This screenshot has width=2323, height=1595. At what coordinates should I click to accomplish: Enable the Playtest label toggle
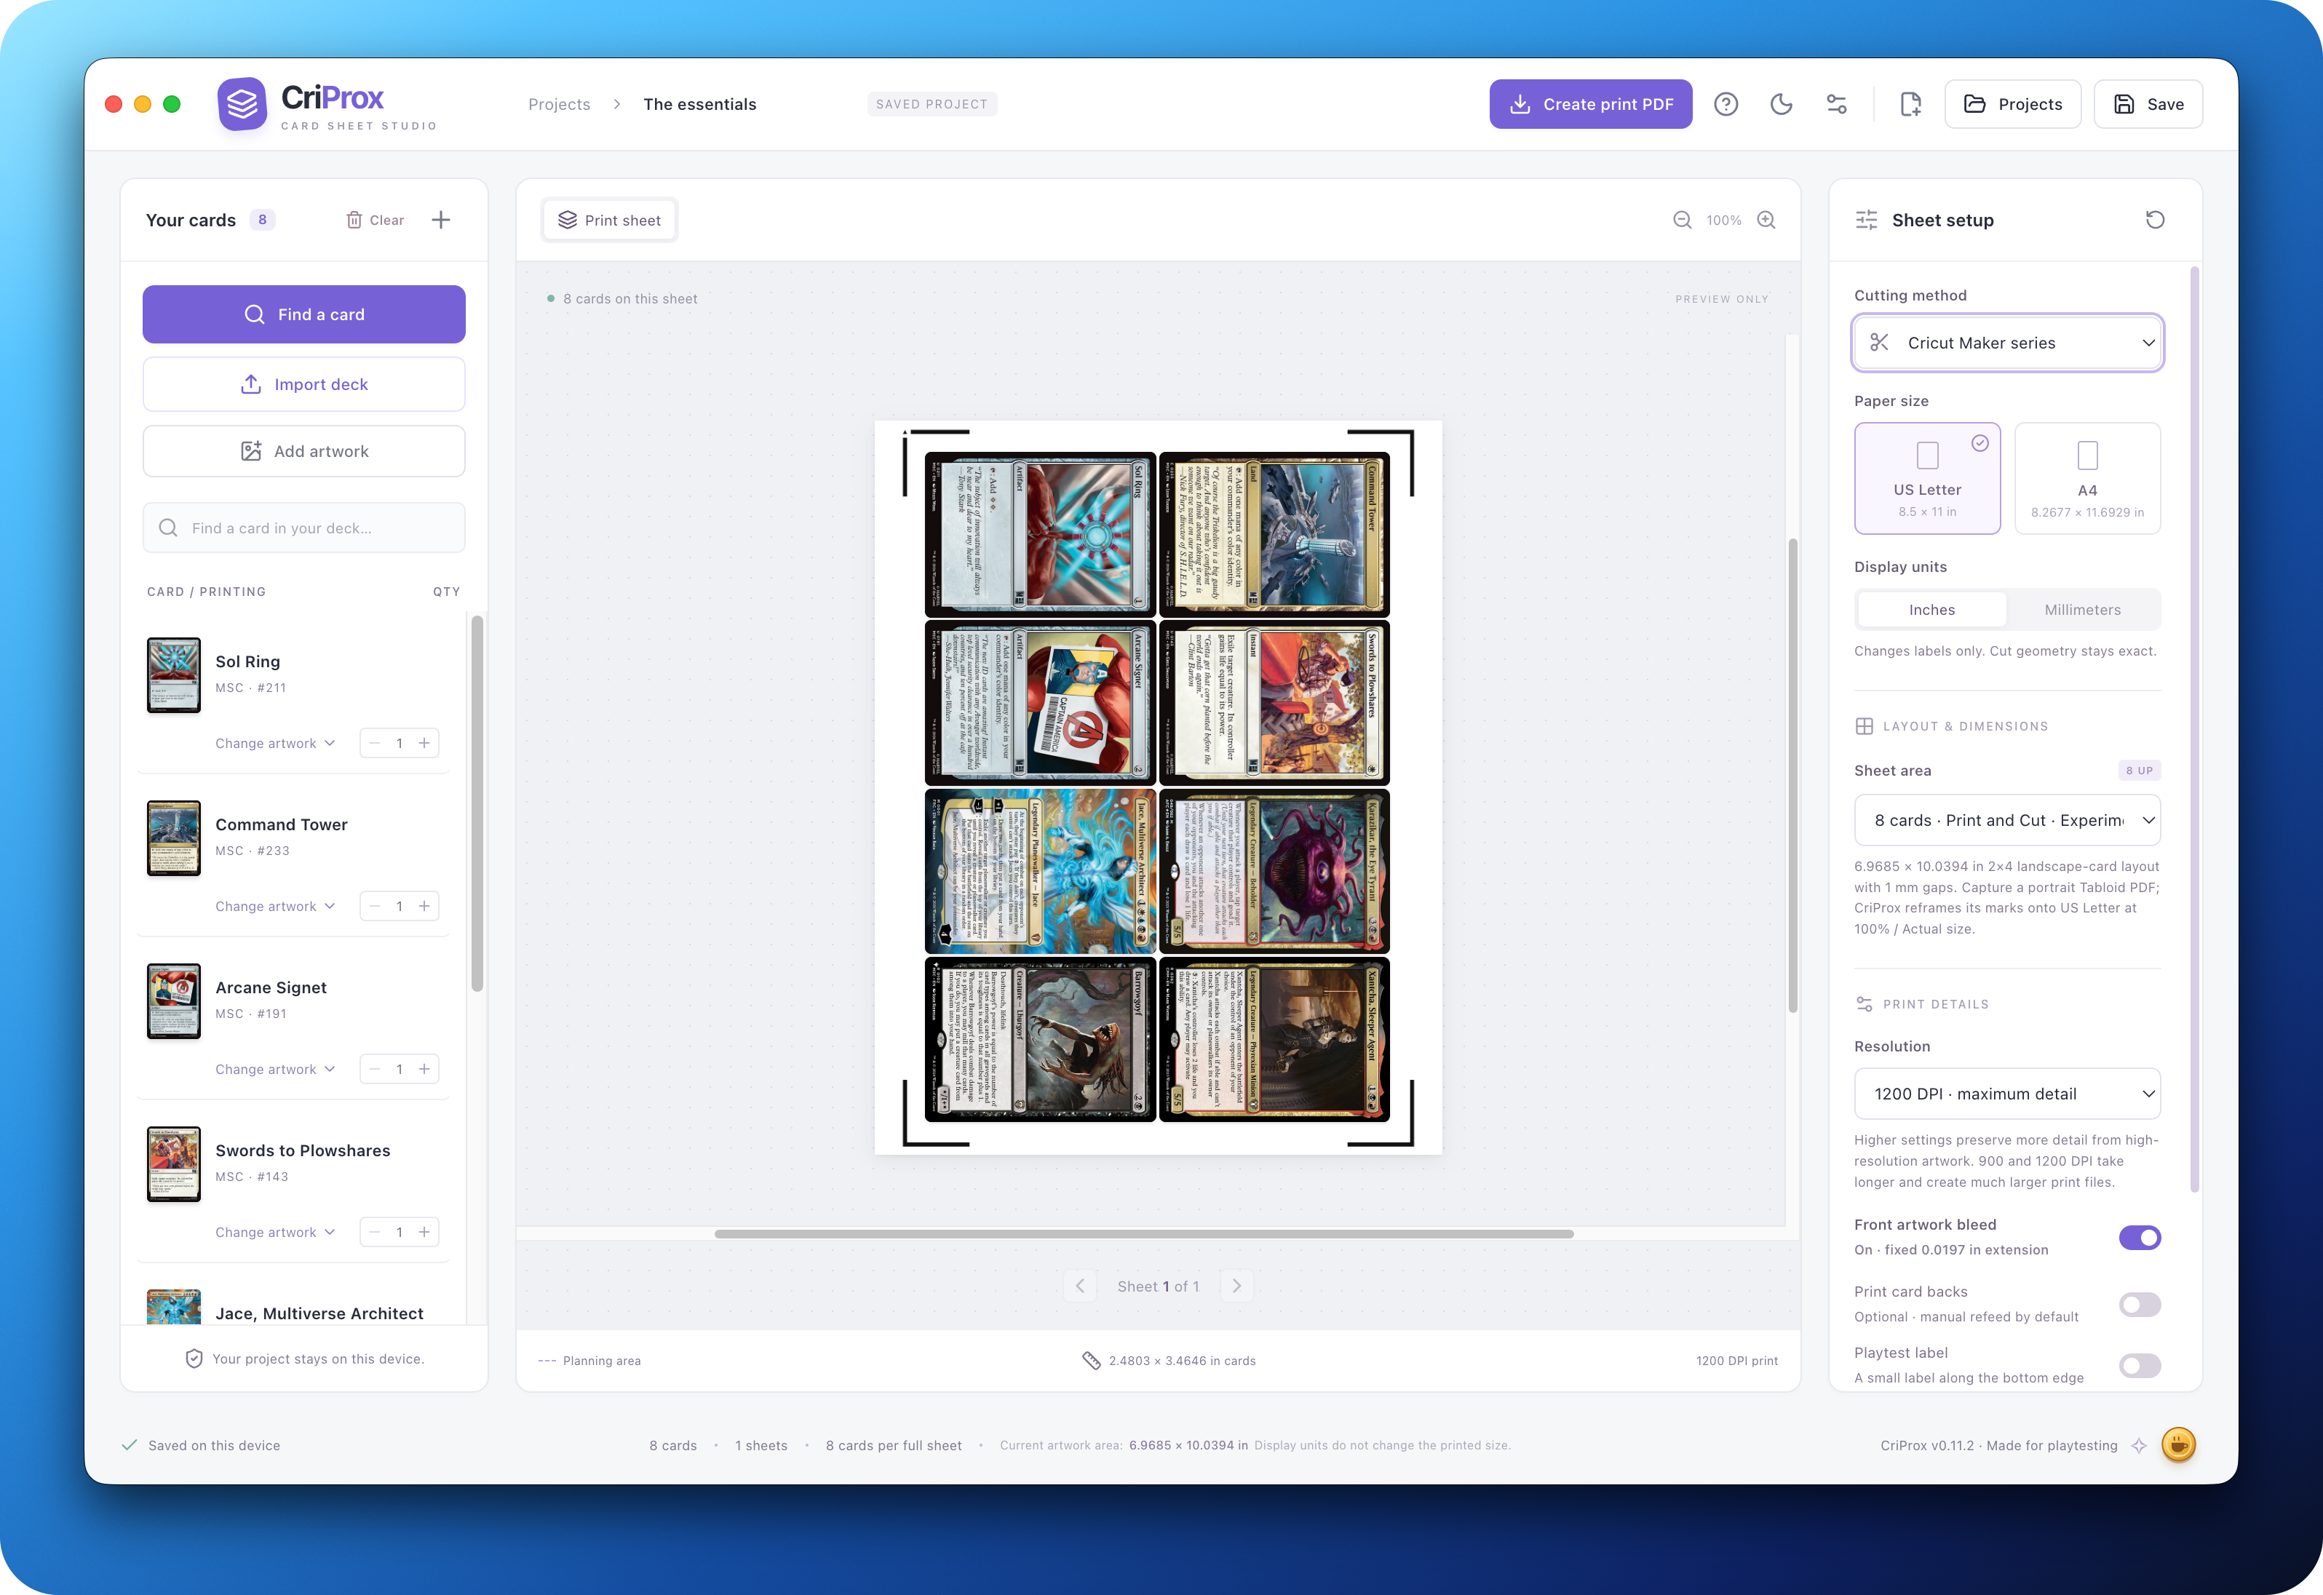point(2139,1365)
